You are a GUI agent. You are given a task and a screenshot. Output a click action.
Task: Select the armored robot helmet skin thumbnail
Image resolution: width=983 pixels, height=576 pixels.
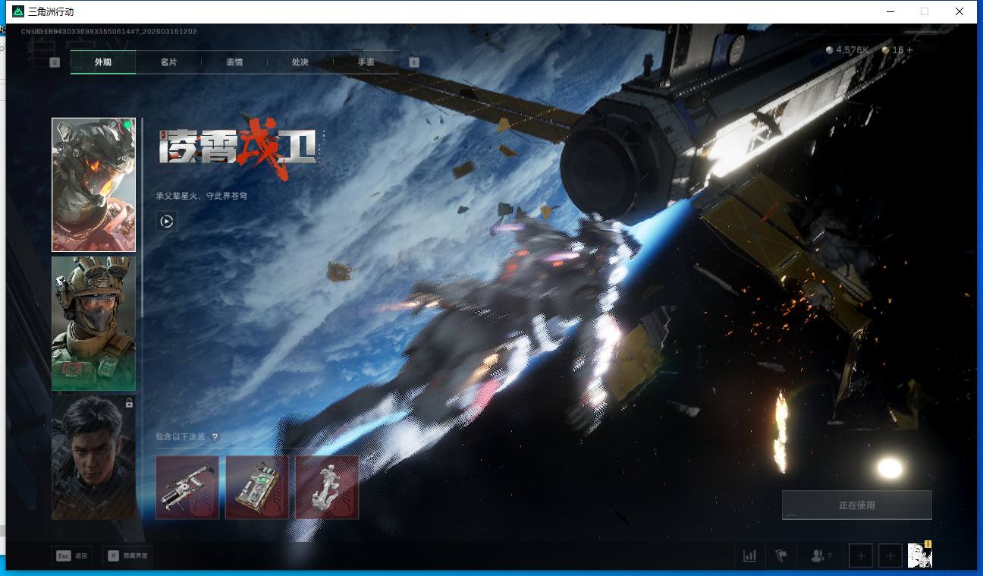pos(93,184)
